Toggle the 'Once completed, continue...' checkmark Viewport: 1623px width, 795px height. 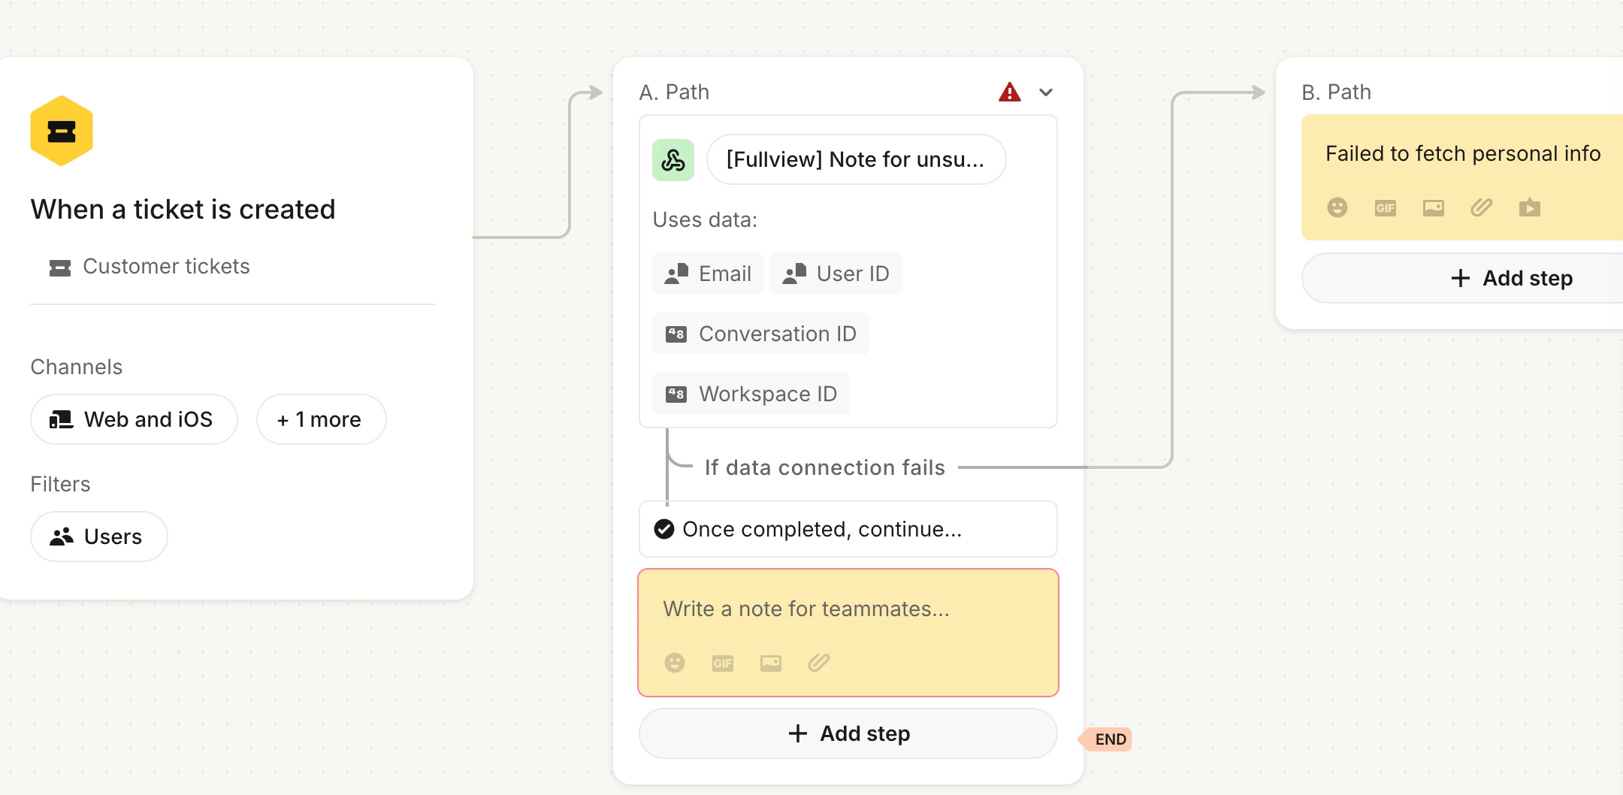pyautogui.click(x=664, y=530)
